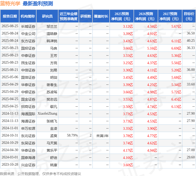
Task: Select the 中信证券 institution cell
Action: pyautogui.click(x=28, y=70)
